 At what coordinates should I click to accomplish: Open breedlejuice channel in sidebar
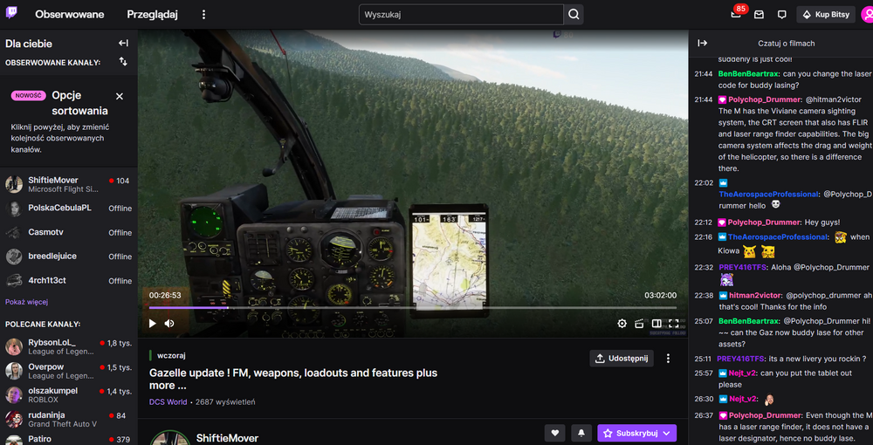click(x=68, y=257)
